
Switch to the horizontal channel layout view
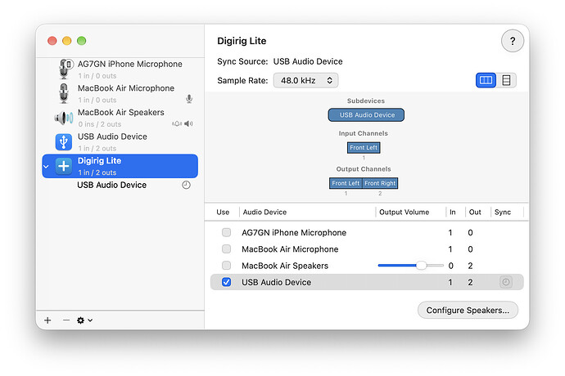[x=486, y=80]
